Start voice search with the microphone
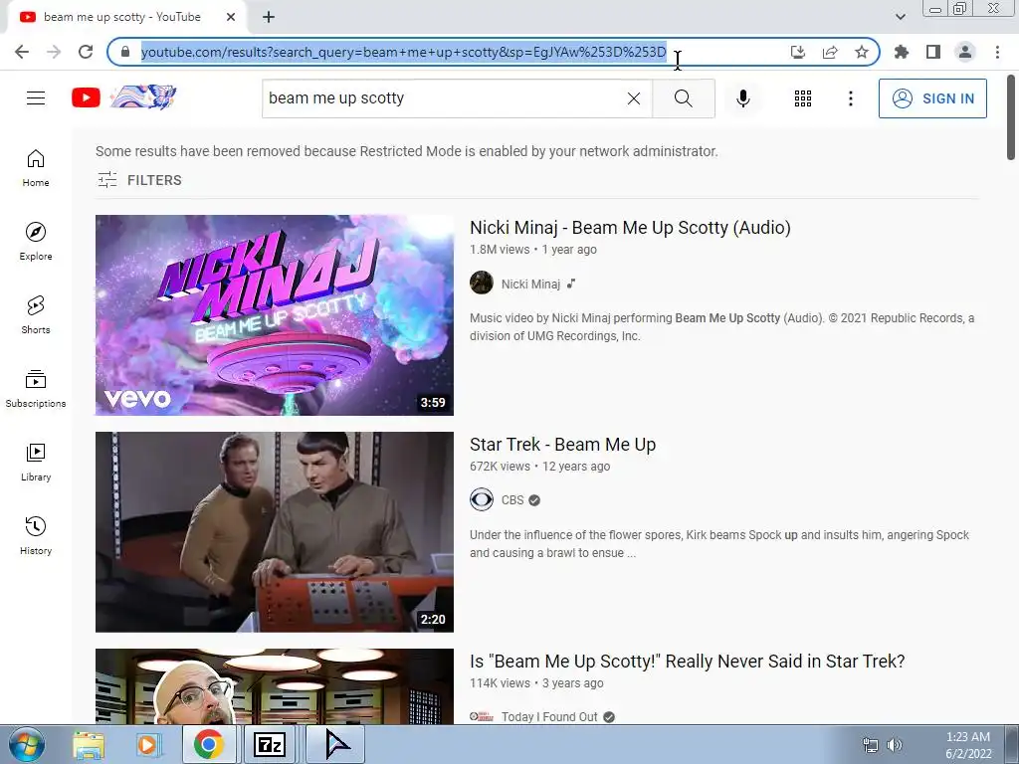Screen dimensions: 1019x764 coord(742,98)
